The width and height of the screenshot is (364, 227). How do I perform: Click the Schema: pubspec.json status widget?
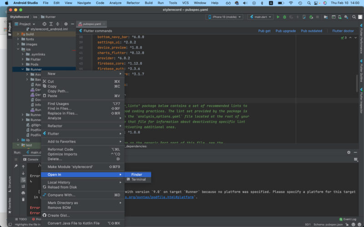328,224
